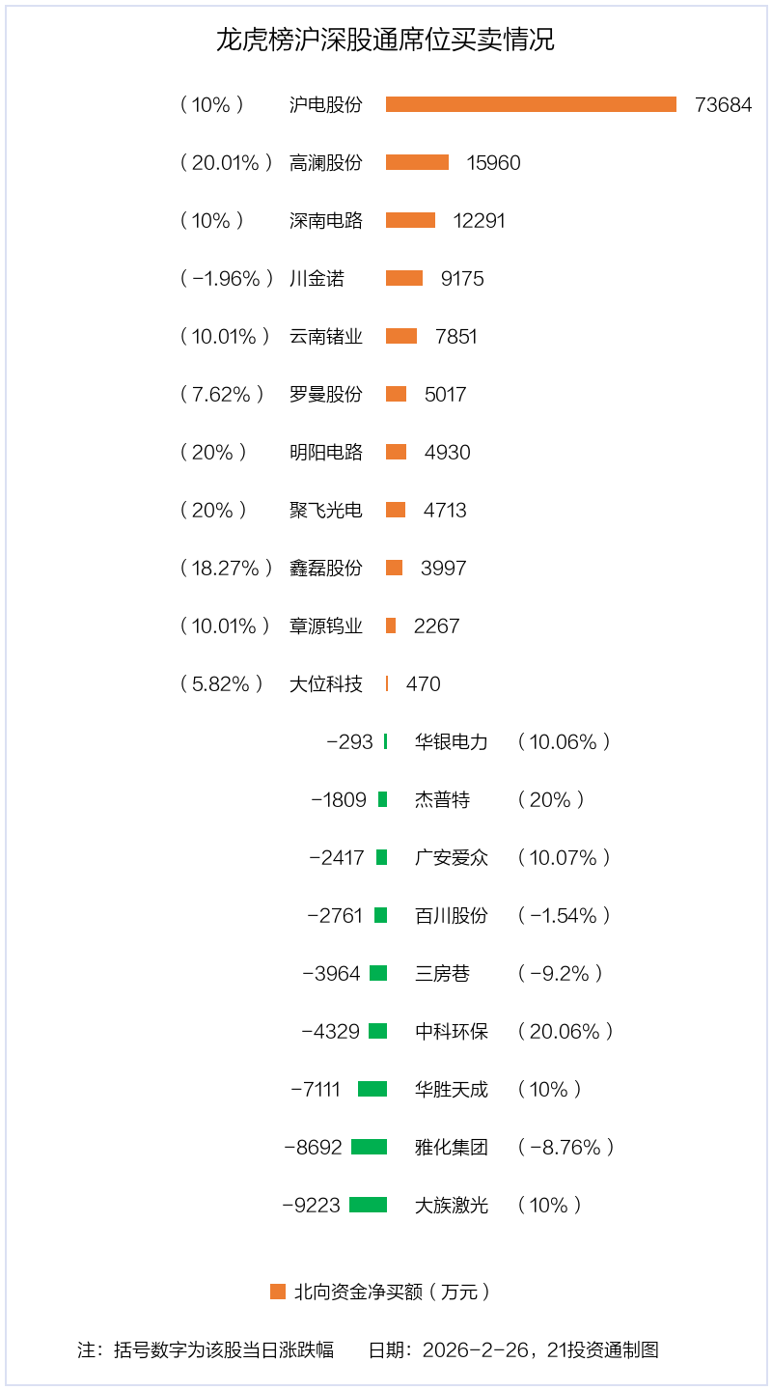
Task: Click the longest orange bar for 沪电股份
Action: (531, 104)
